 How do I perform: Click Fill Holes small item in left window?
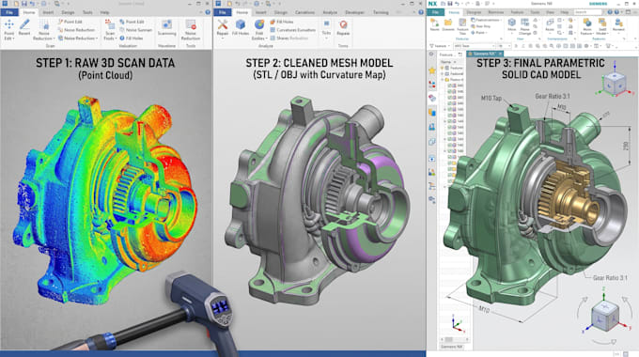132,38
